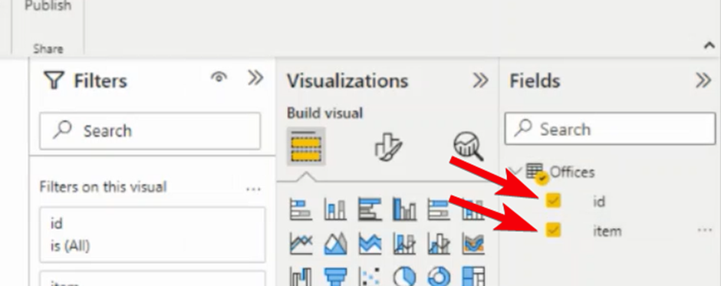Choose the area chart visualization
The image size is (721, 286).
336,243
